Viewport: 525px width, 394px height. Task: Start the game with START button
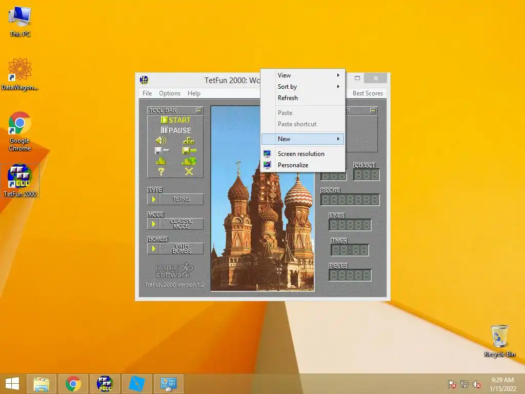[175, 120]
